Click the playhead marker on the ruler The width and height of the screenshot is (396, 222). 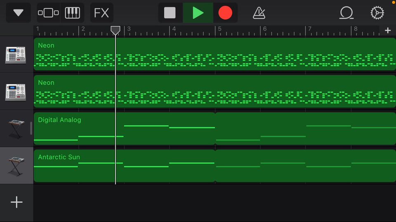pos(115,30)
